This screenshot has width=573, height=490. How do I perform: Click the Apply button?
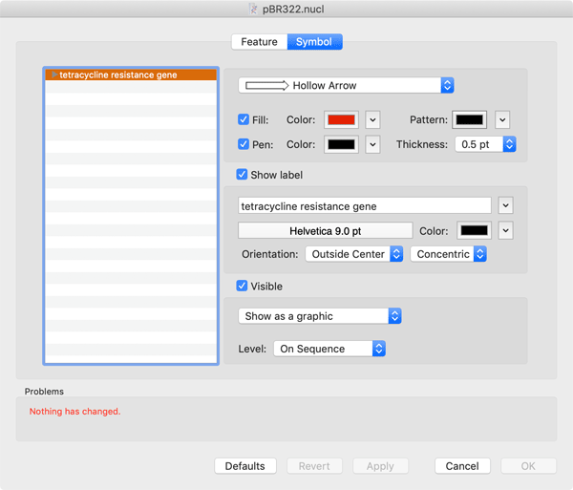(380, 466)
